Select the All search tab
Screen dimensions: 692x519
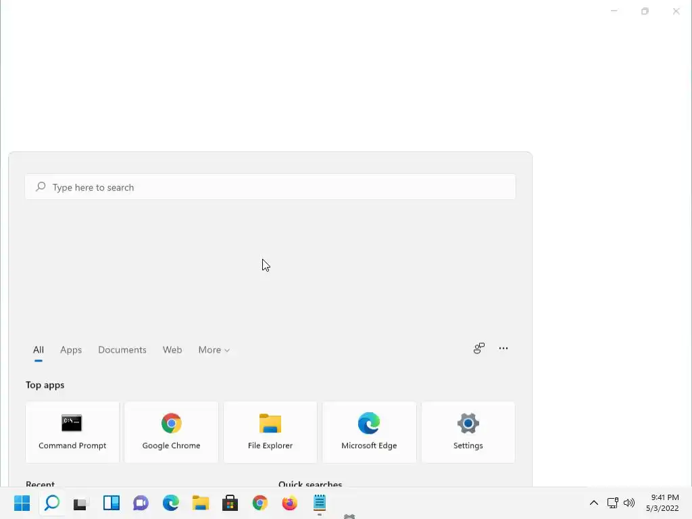coord(39,350)
